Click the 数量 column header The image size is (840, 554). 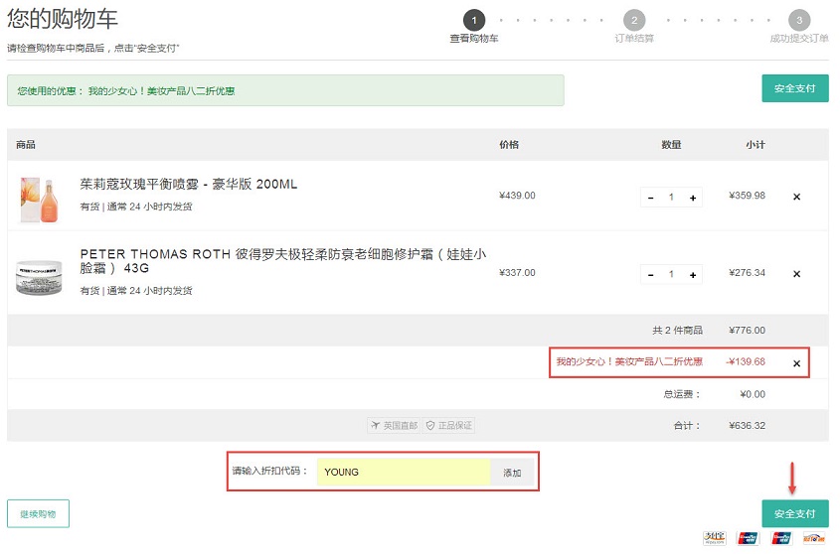pos(671,145)
